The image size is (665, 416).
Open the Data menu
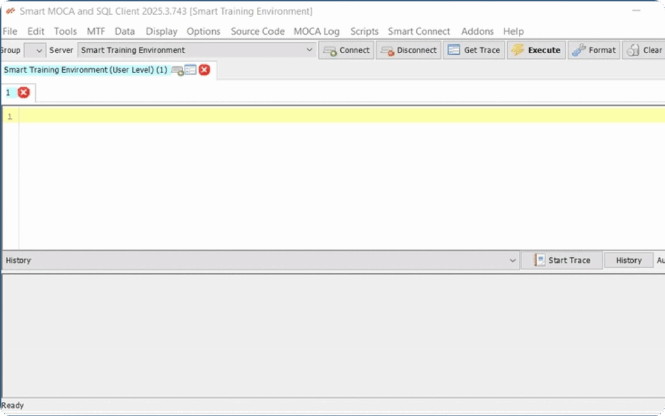pos(125,31)
